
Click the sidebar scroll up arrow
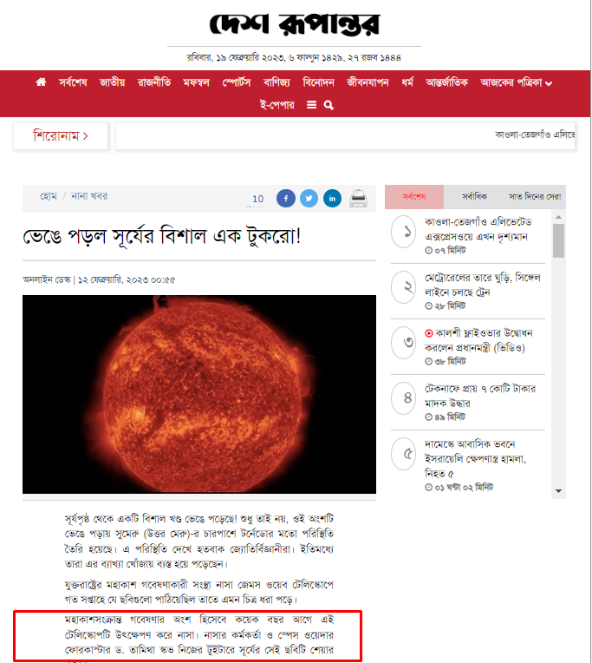[x=559, y=217]
